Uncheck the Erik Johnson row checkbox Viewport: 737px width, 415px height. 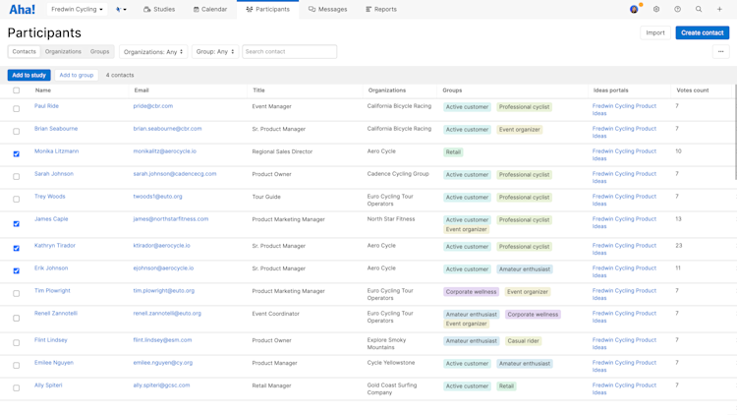click(17, 270)
